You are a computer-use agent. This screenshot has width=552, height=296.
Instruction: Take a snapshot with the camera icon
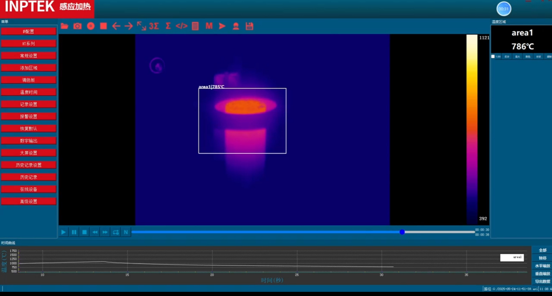(x=77, y=26)
